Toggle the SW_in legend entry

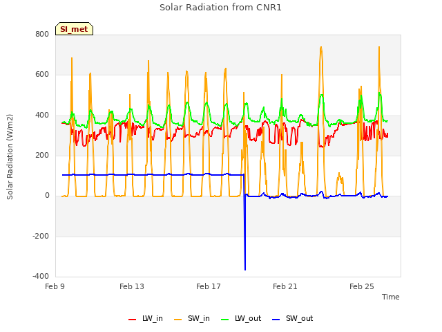(x=192, y=318)
